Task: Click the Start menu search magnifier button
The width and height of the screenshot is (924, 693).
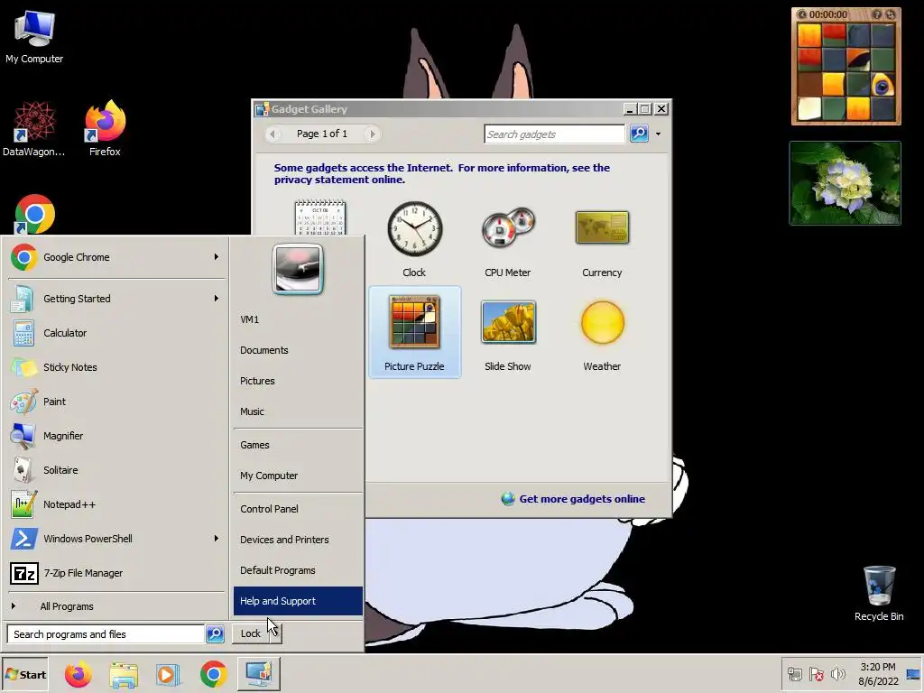Action: coord(215,634)
